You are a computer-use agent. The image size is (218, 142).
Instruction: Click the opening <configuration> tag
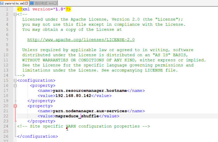point(36,81)
